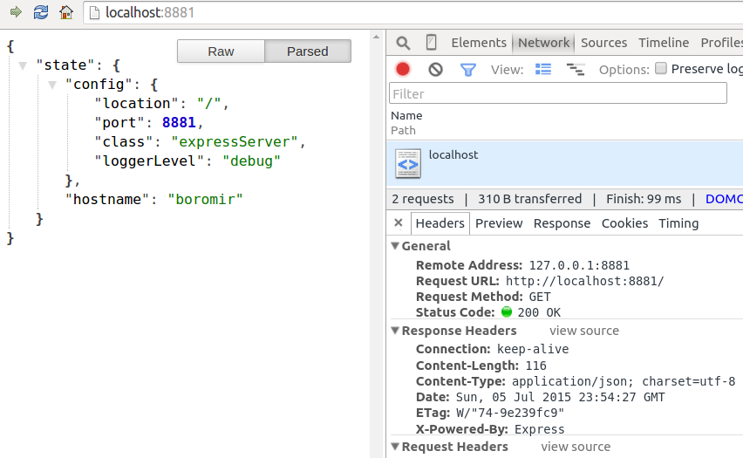Click the "310 B transferred" status text
Screen dimensions: 743x458
click(x=529, y=199)
